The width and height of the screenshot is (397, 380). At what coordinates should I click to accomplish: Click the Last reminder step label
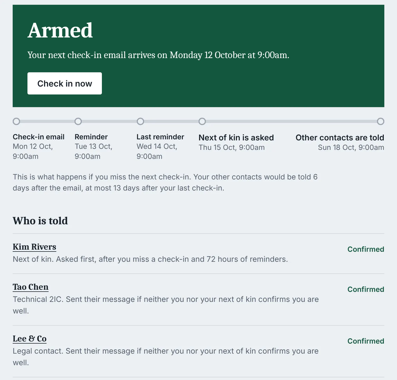[160, 137]
